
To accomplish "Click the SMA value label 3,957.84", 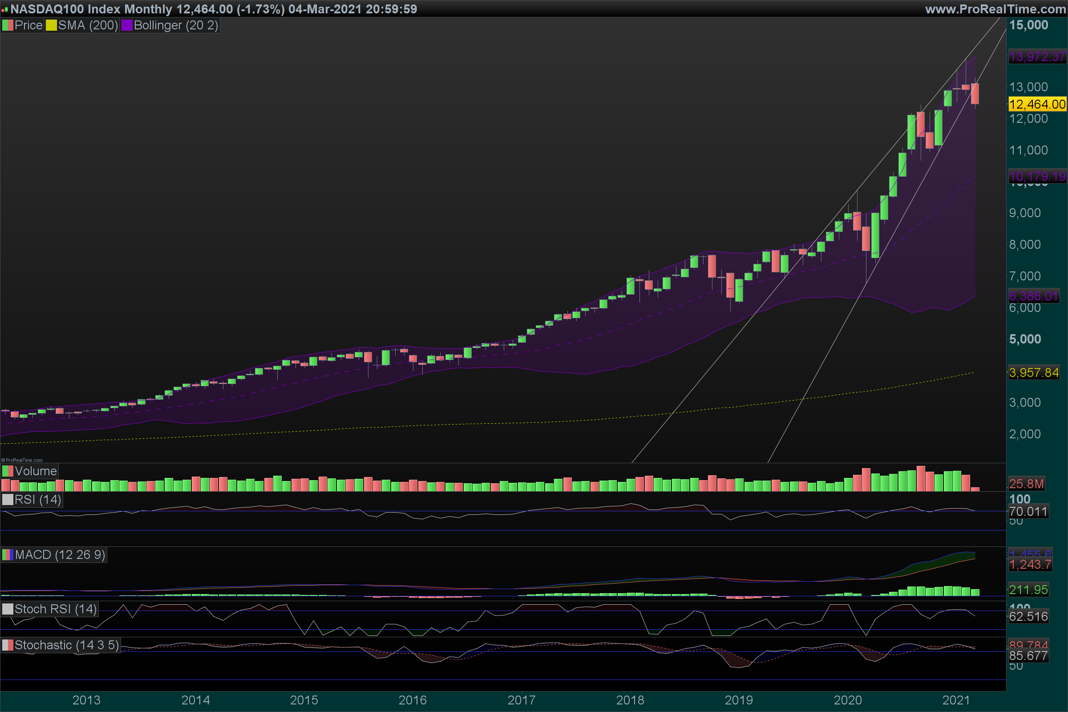I will point(1033,373).
